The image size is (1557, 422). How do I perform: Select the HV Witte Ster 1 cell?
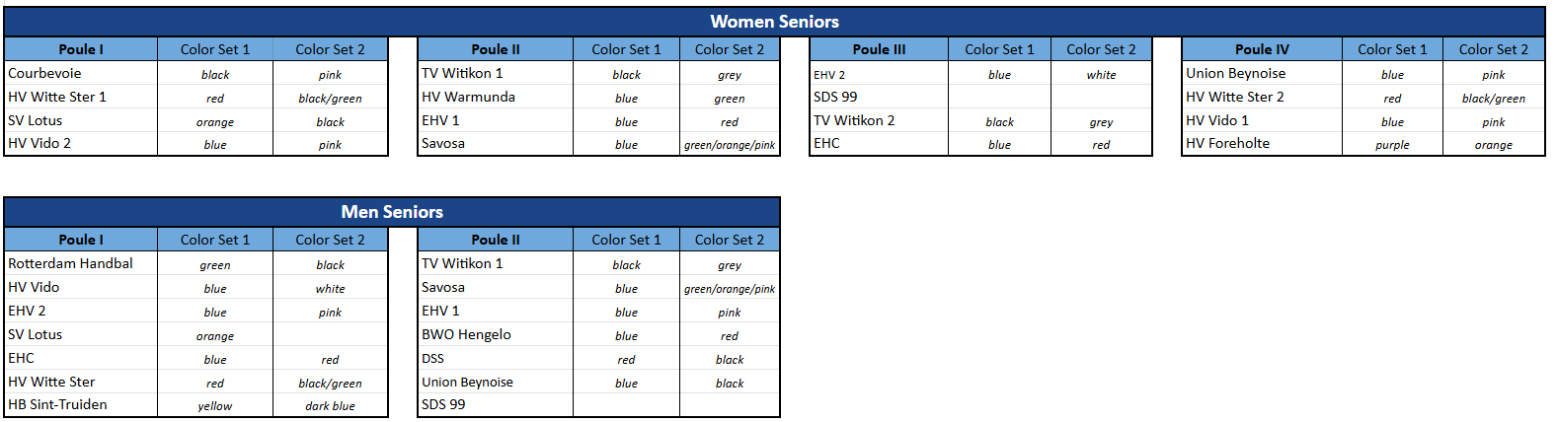80,98
